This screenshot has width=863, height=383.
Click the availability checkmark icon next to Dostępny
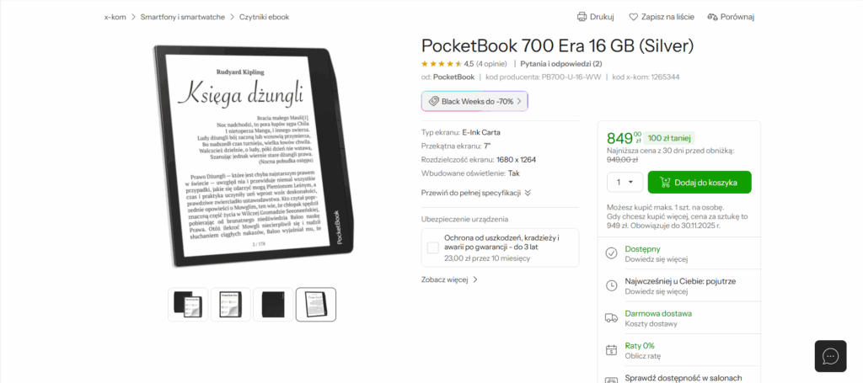point(611,253)
